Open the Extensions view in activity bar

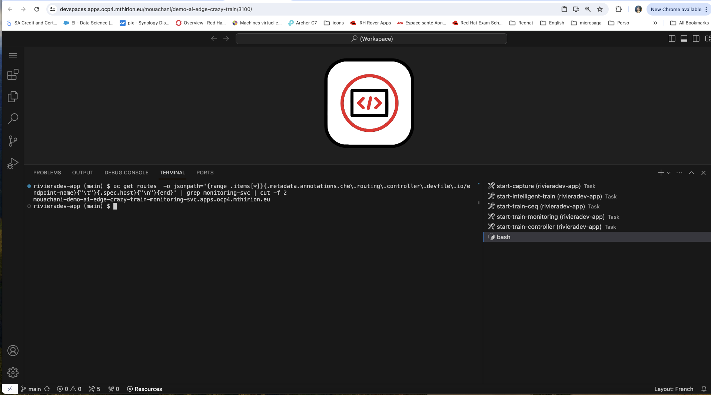point(13,75)
